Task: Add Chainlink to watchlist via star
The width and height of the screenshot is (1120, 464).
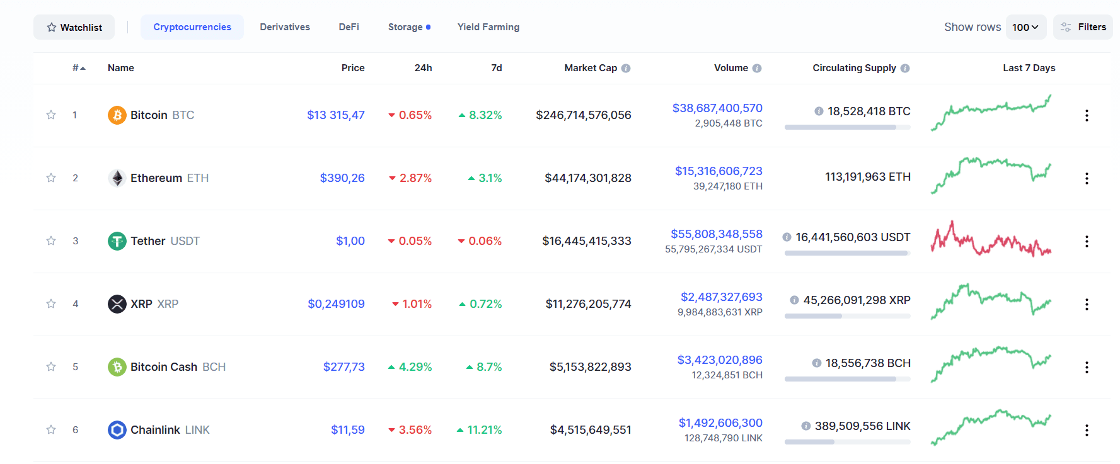Action: [51, 429]
